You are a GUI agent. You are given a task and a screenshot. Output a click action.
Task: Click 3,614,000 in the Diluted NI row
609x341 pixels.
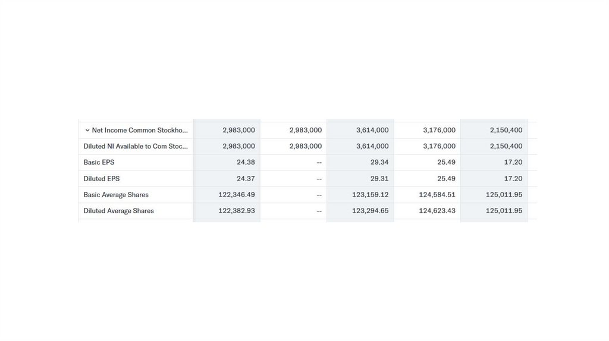(372, 146)
